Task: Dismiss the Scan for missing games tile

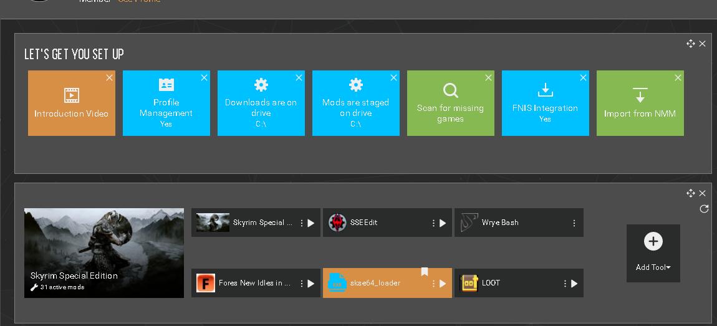Action: tap(488, 78)
